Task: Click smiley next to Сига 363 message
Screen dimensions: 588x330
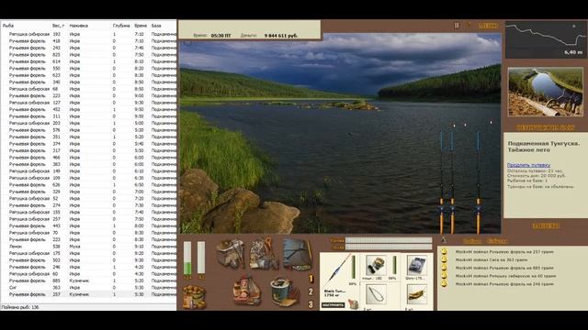Action: (x=444, y=259)
